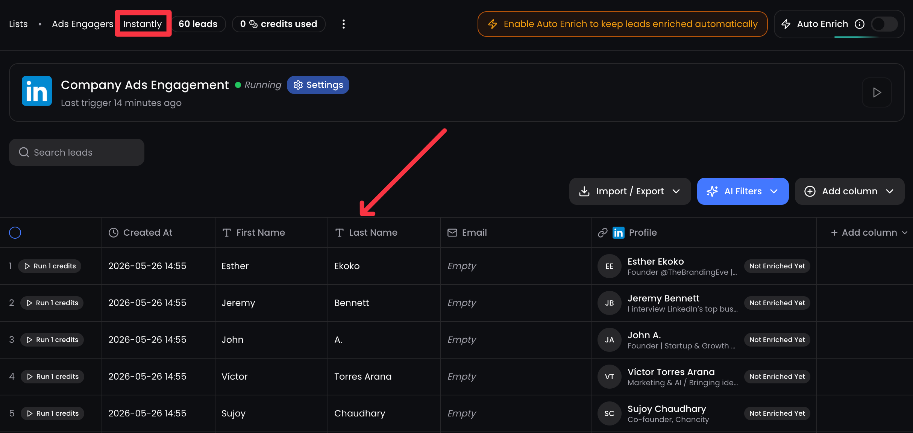Run 1 credits for row 1
913x433 pixels.
(50, 266)
